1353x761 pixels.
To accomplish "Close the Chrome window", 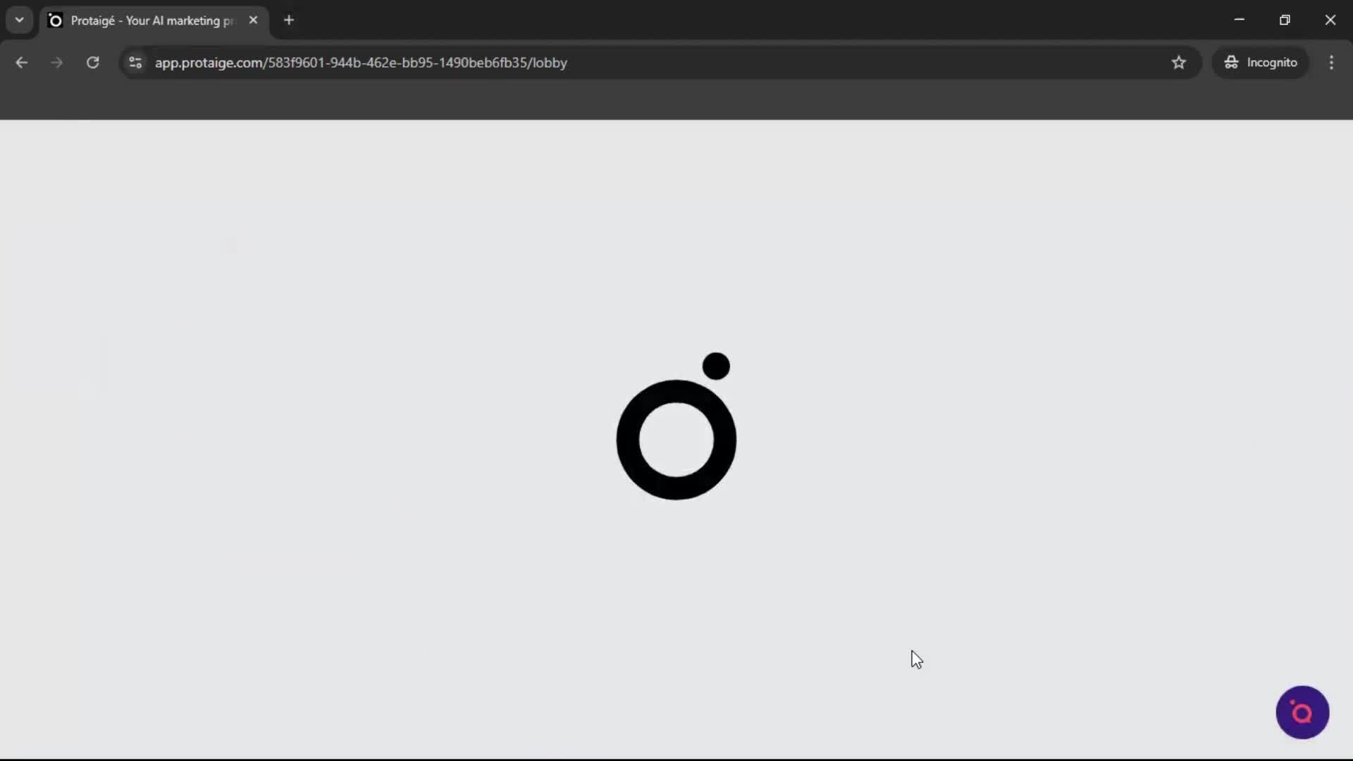I will 1330,20.
